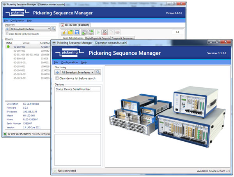The image size is (234, 177).
Task: Click the Device column header in back window
Action: tap(26, 43)
